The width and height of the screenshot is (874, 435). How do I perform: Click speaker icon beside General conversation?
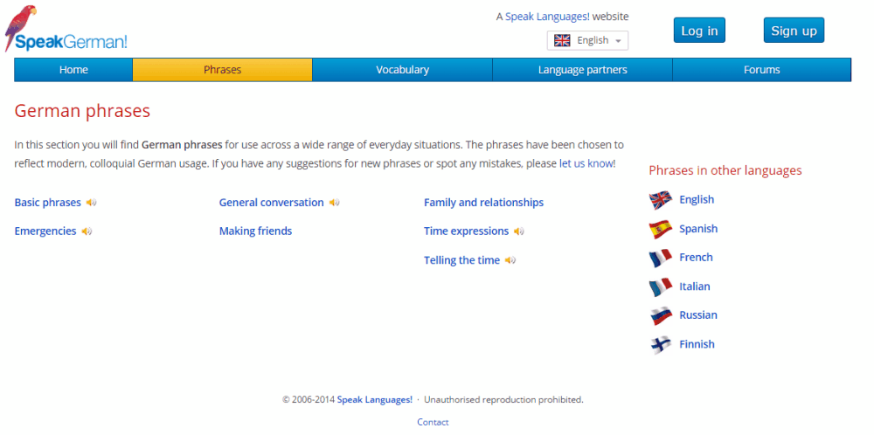(334, 203)
